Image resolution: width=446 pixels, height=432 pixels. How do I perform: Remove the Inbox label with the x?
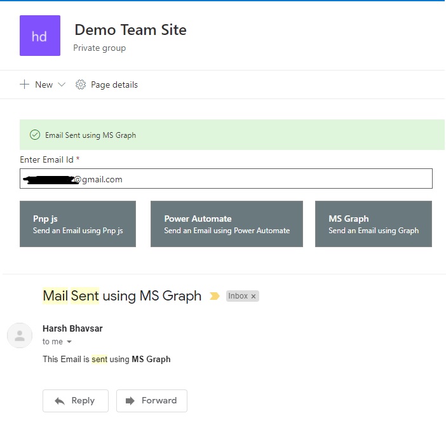coord(253,296)
